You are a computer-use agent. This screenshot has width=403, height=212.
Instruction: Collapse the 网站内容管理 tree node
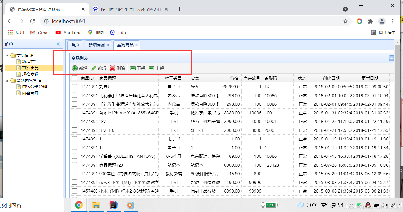coord(7,80)
